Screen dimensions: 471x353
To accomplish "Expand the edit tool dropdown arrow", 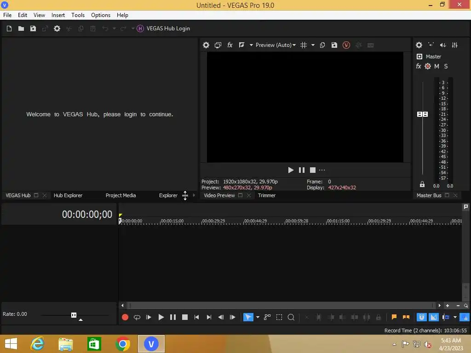I will [x=258, y=317].
